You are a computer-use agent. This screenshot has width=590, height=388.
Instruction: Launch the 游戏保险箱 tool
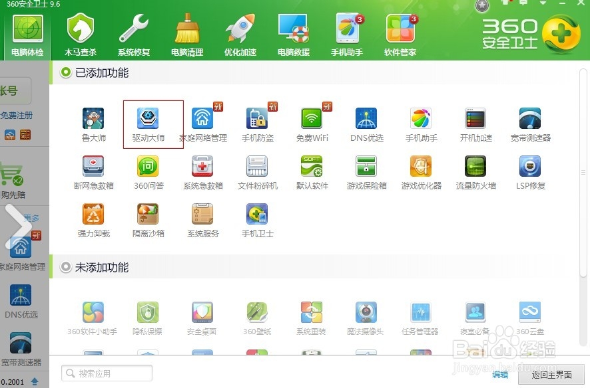coord(366,173)
